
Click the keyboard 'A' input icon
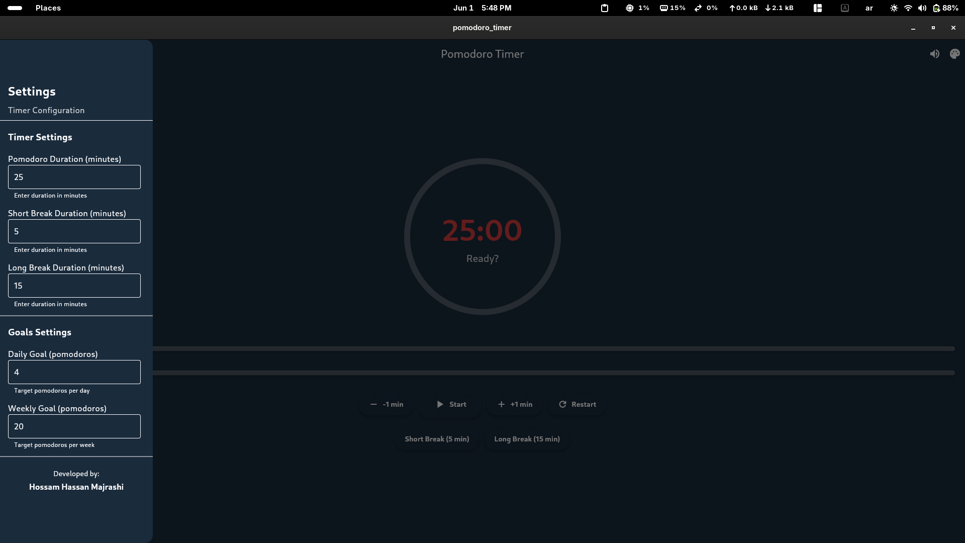(845, 8)
